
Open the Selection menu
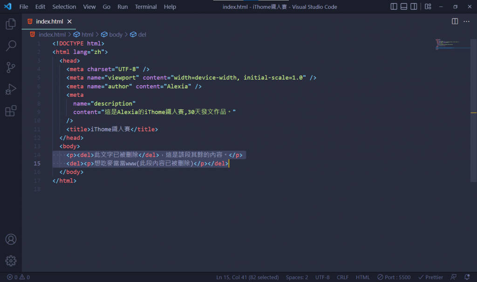tap(64, 7)
